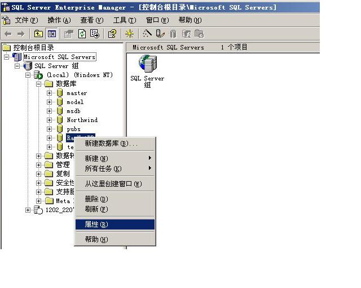
Task: Click the 控制台根目录 folder icon
Action: coord(7,48)
